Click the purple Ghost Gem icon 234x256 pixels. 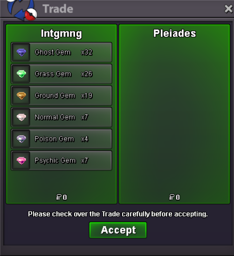click(21, 53)
